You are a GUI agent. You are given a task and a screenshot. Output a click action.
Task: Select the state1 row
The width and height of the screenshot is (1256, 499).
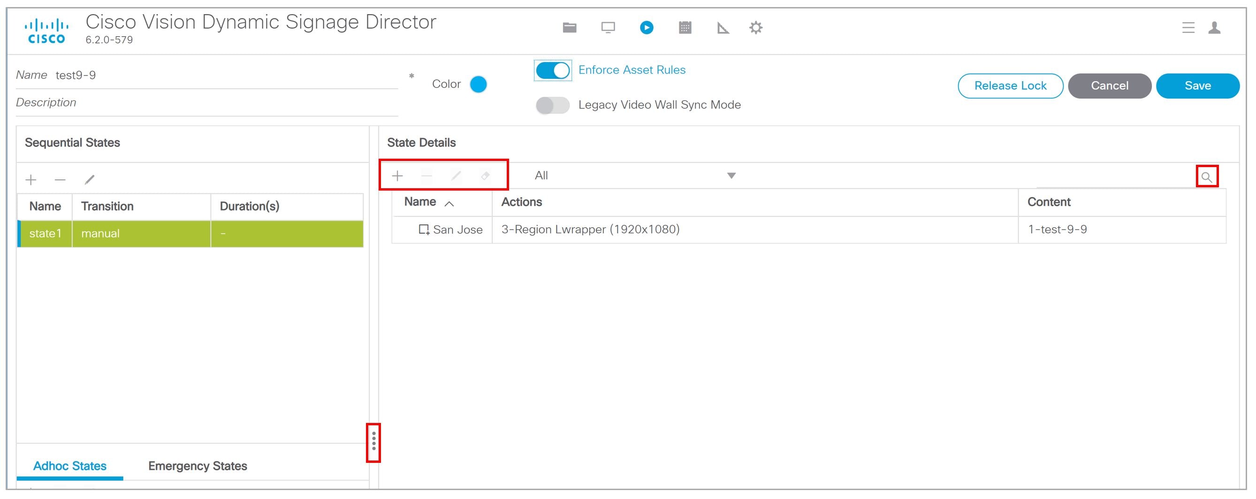point(190,234)
